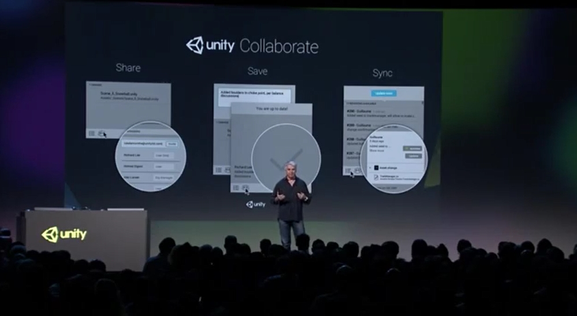
Task: Click the Invite button beside the email field
Action: (172, 144)
